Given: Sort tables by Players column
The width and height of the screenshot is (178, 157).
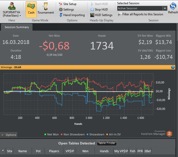Looking at the screenshot, I should click(x=54, y=151).
